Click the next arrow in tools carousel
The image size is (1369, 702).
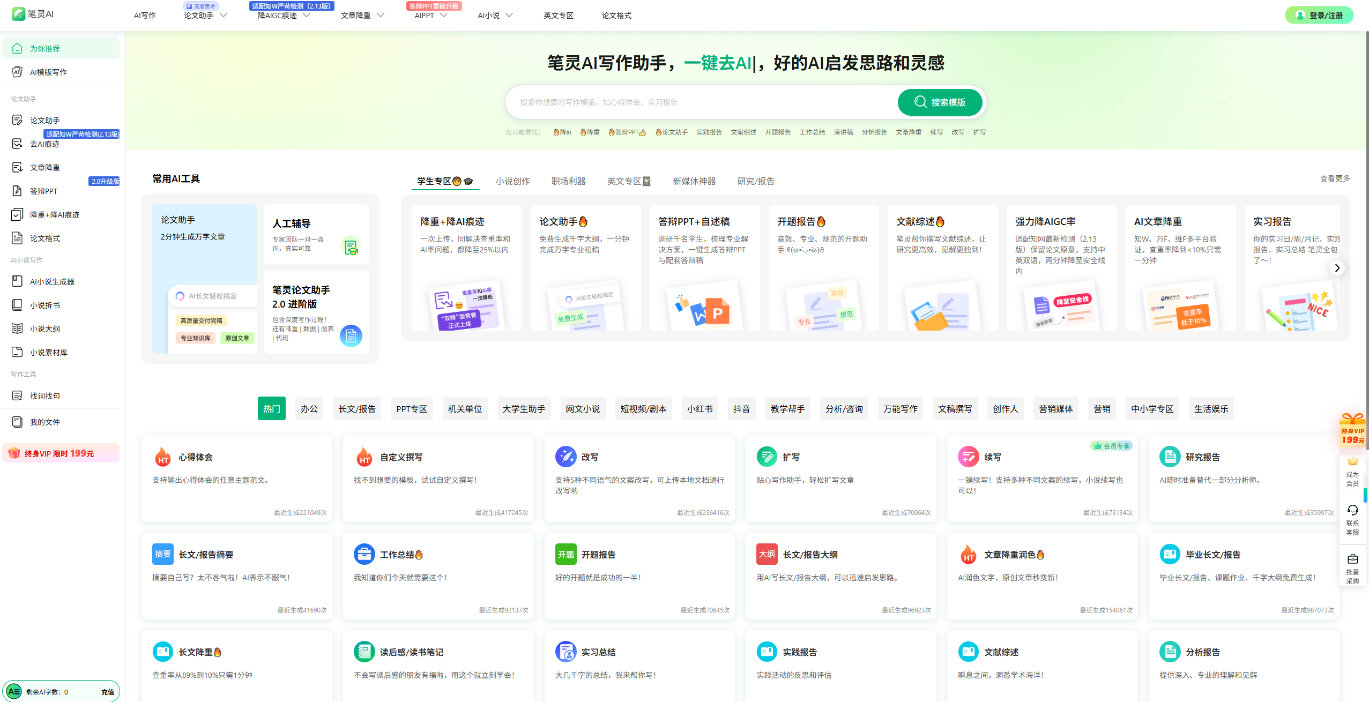coord(1337,268)
